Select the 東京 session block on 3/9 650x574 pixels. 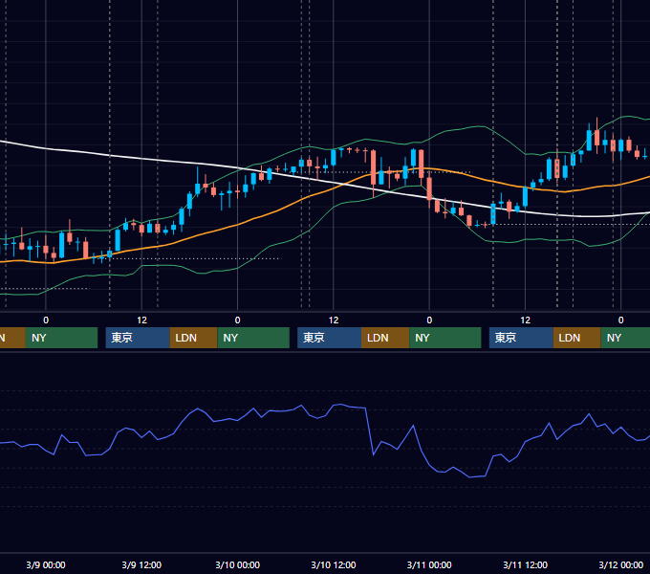coord(138,338)
